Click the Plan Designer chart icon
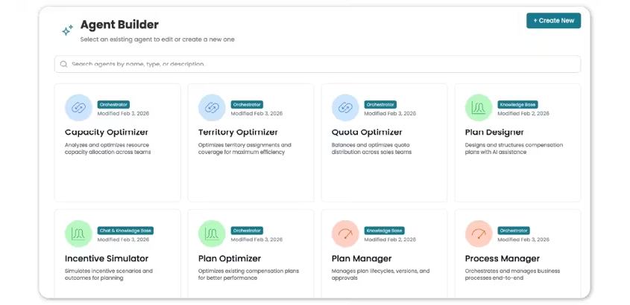The height and width of the screenshot is (305, 630). (479, 107)
